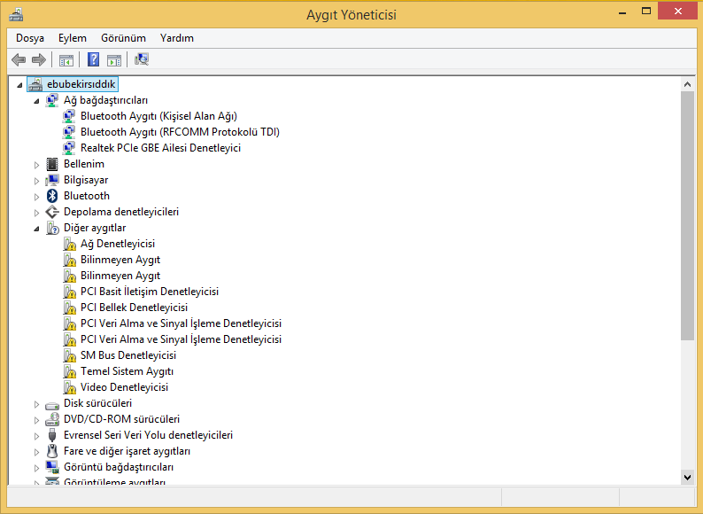
Task: Click the PCI Bellek Denetleyicisi warning icon
Action: 69,308
